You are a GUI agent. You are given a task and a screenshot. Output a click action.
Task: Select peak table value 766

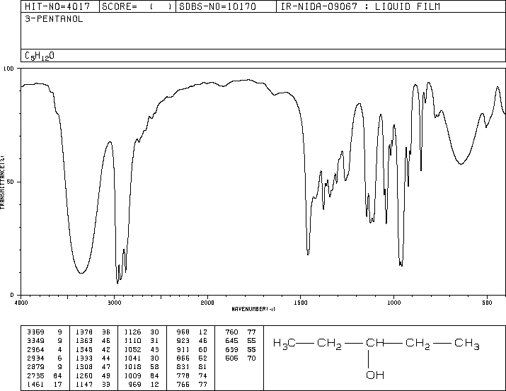(183, 385)
